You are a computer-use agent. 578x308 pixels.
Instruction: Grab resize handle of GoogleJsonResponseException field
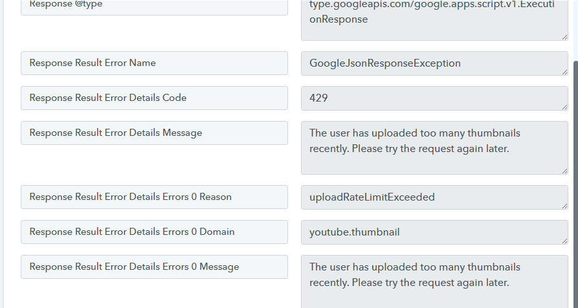point(564,72)
